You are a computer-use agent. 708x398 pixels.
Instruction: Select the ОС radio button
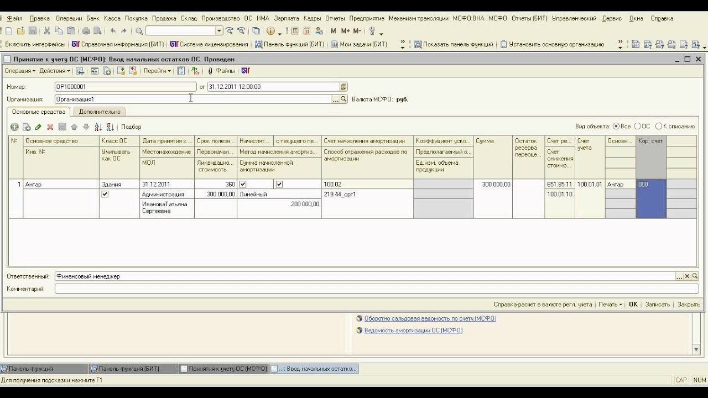click(637, 127)
